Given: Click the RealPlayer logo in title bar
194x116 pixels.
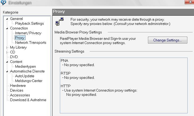Looking at the screenshot, I should pyautogui.click(x=3, y=2).
